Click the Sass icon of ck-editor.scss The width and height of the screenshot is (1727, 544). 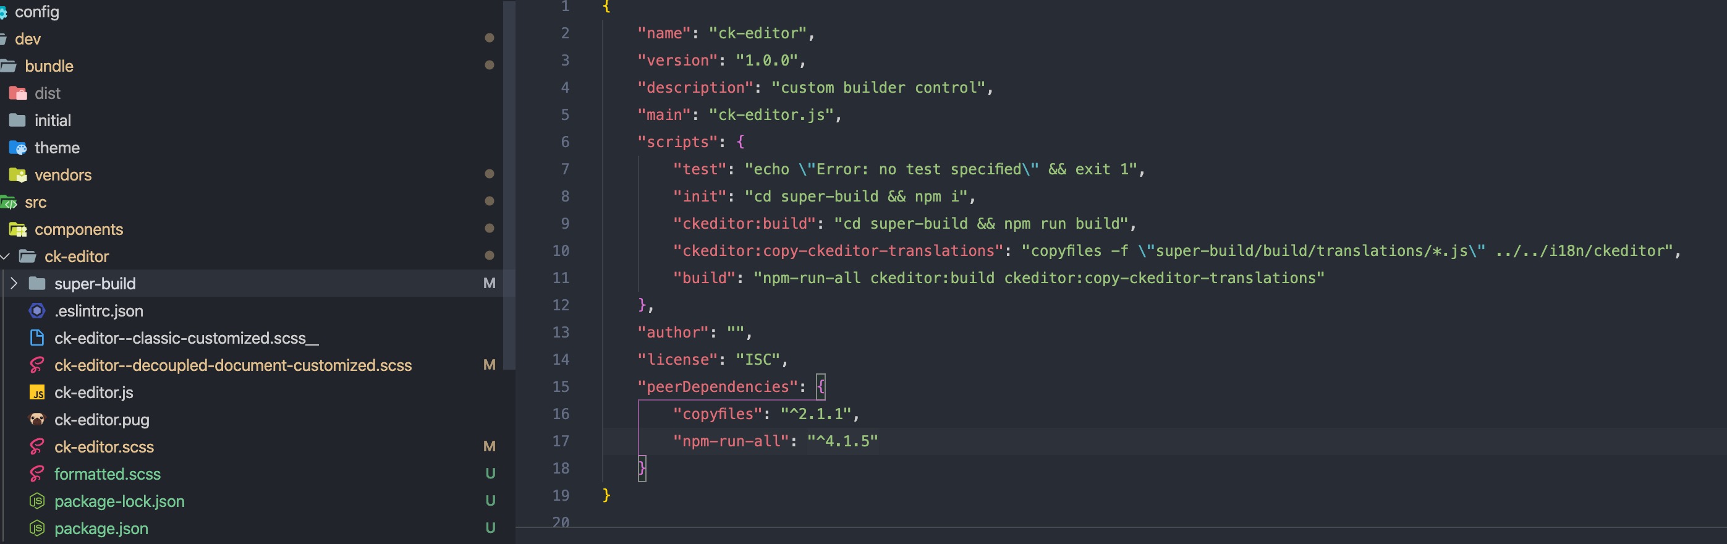(38, 447)
